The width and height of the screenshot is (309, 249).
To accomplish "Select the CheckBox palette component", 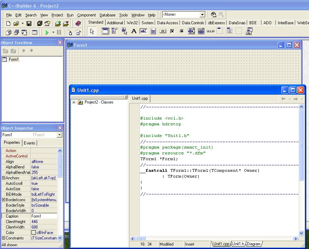I will pyautogui.click(x=172, y=31).
